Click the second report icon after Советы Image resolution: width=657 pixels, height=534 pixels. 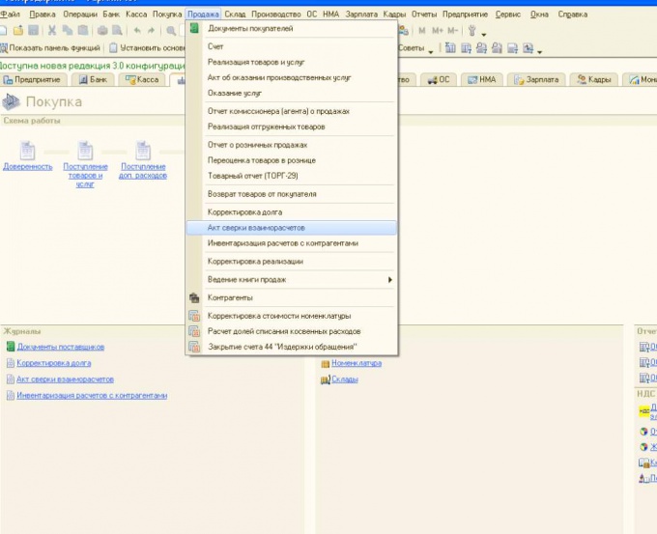(466, 48)
